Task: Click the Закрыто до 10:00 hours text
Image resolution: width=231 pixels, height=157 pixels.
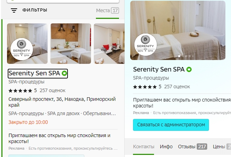Action: 28,122
